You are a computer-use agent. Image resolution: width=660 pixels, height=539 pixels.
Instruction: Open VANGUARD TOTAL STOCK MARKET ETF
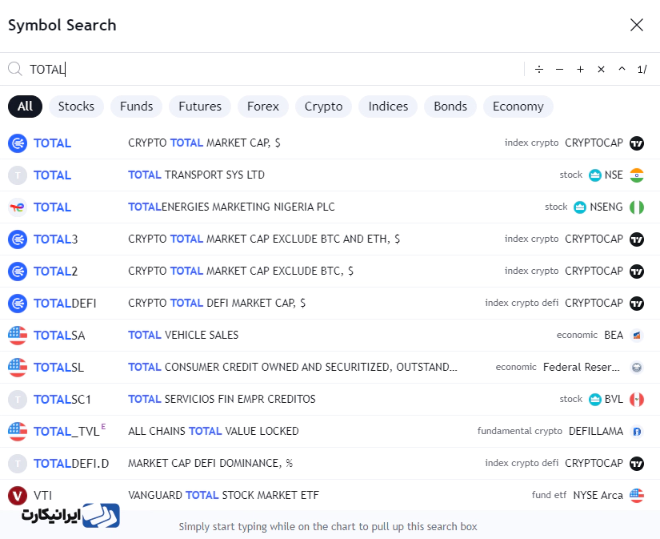223,495
